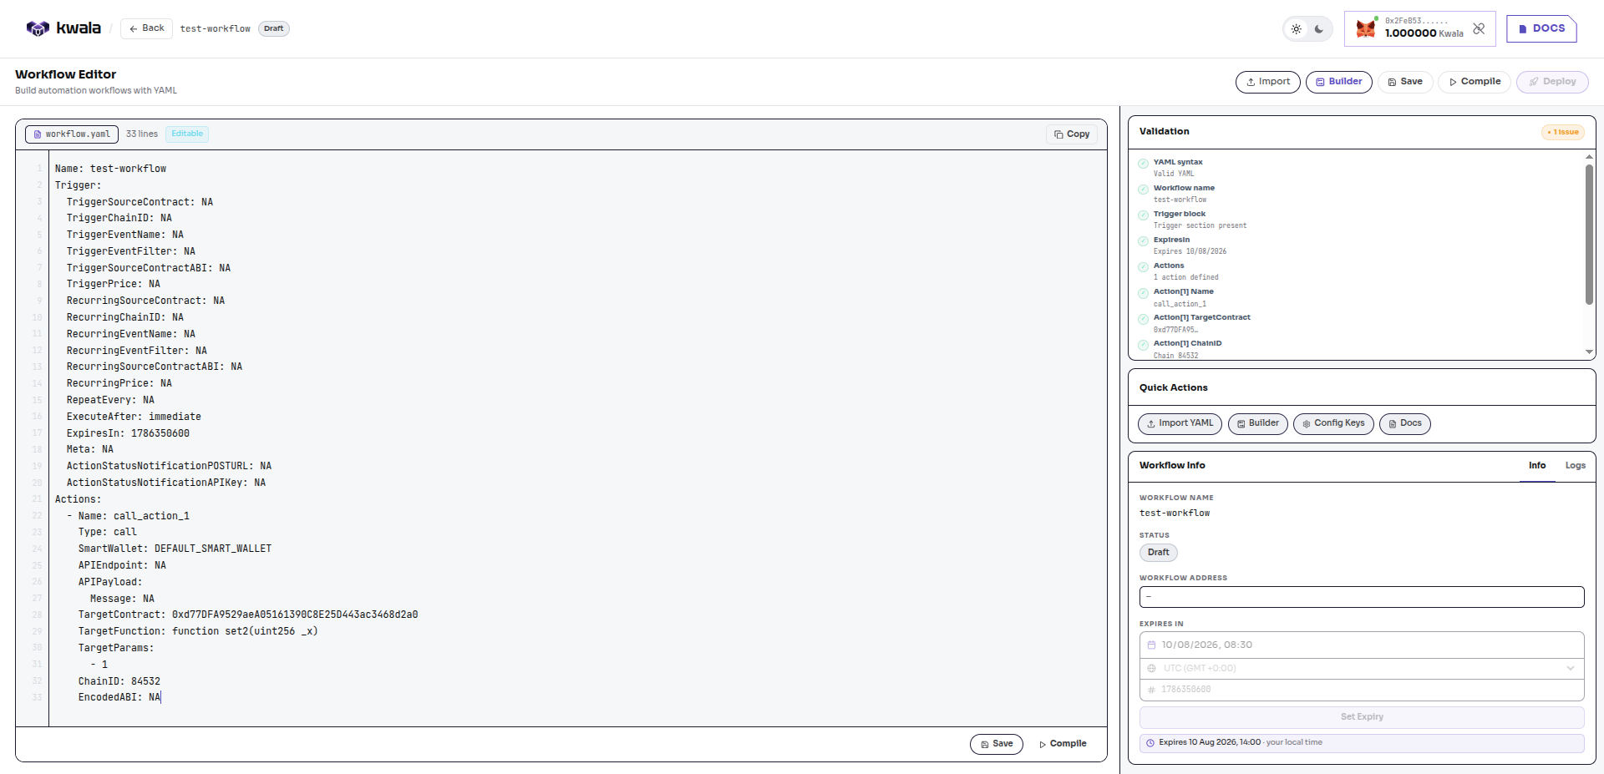Click the timezone dropdown chevron

click(x=1571, y=669)
